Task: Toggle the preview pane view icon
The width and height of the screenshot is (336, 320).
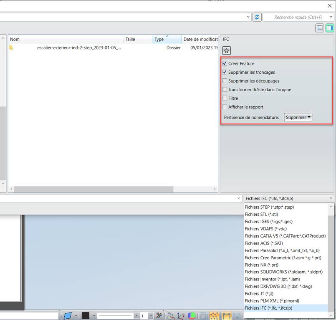Action: [x=330, y=28]
